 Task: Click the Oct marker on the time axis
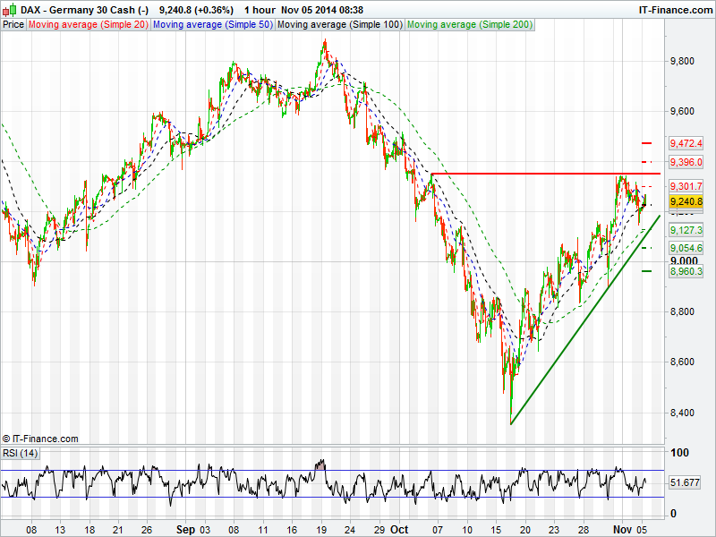[398, 529]
